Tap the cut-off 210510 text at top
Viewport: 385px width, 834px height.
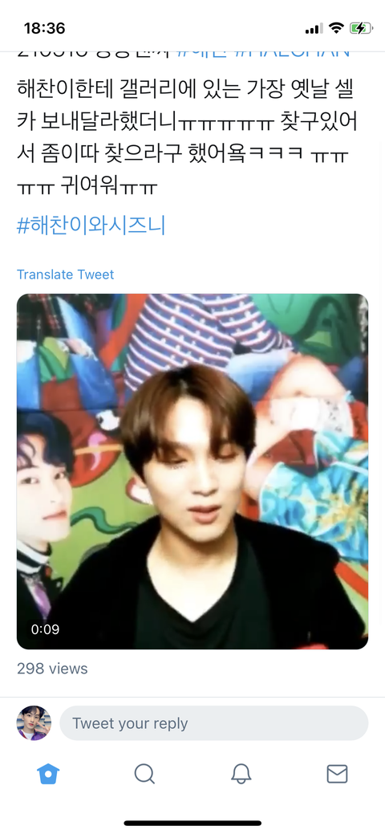(94, 55)
